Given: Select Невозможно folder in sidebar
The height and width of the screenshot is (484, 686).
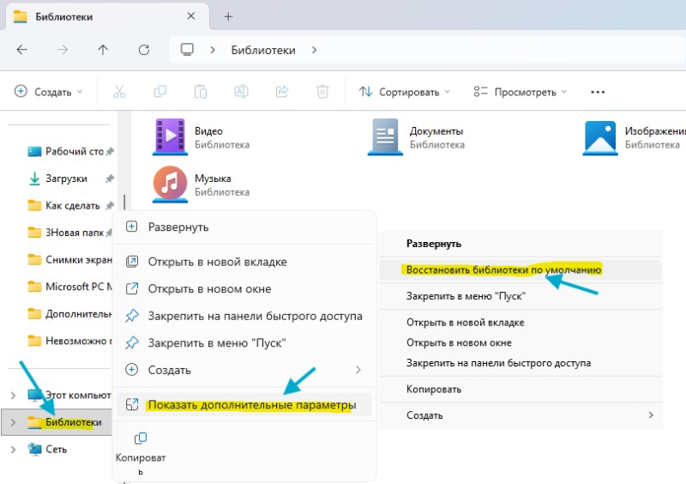Looking at the screenshot, I should point(69,341).
